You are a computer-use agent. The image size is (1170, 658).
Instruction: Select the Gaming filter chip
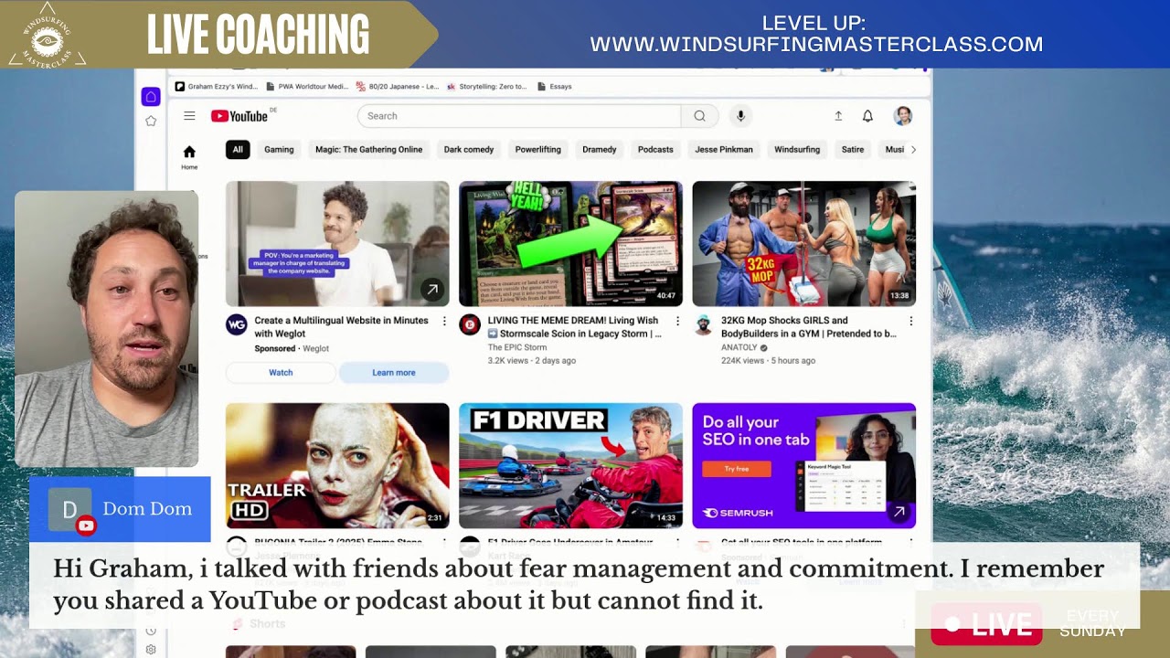(x=279, y=150)
